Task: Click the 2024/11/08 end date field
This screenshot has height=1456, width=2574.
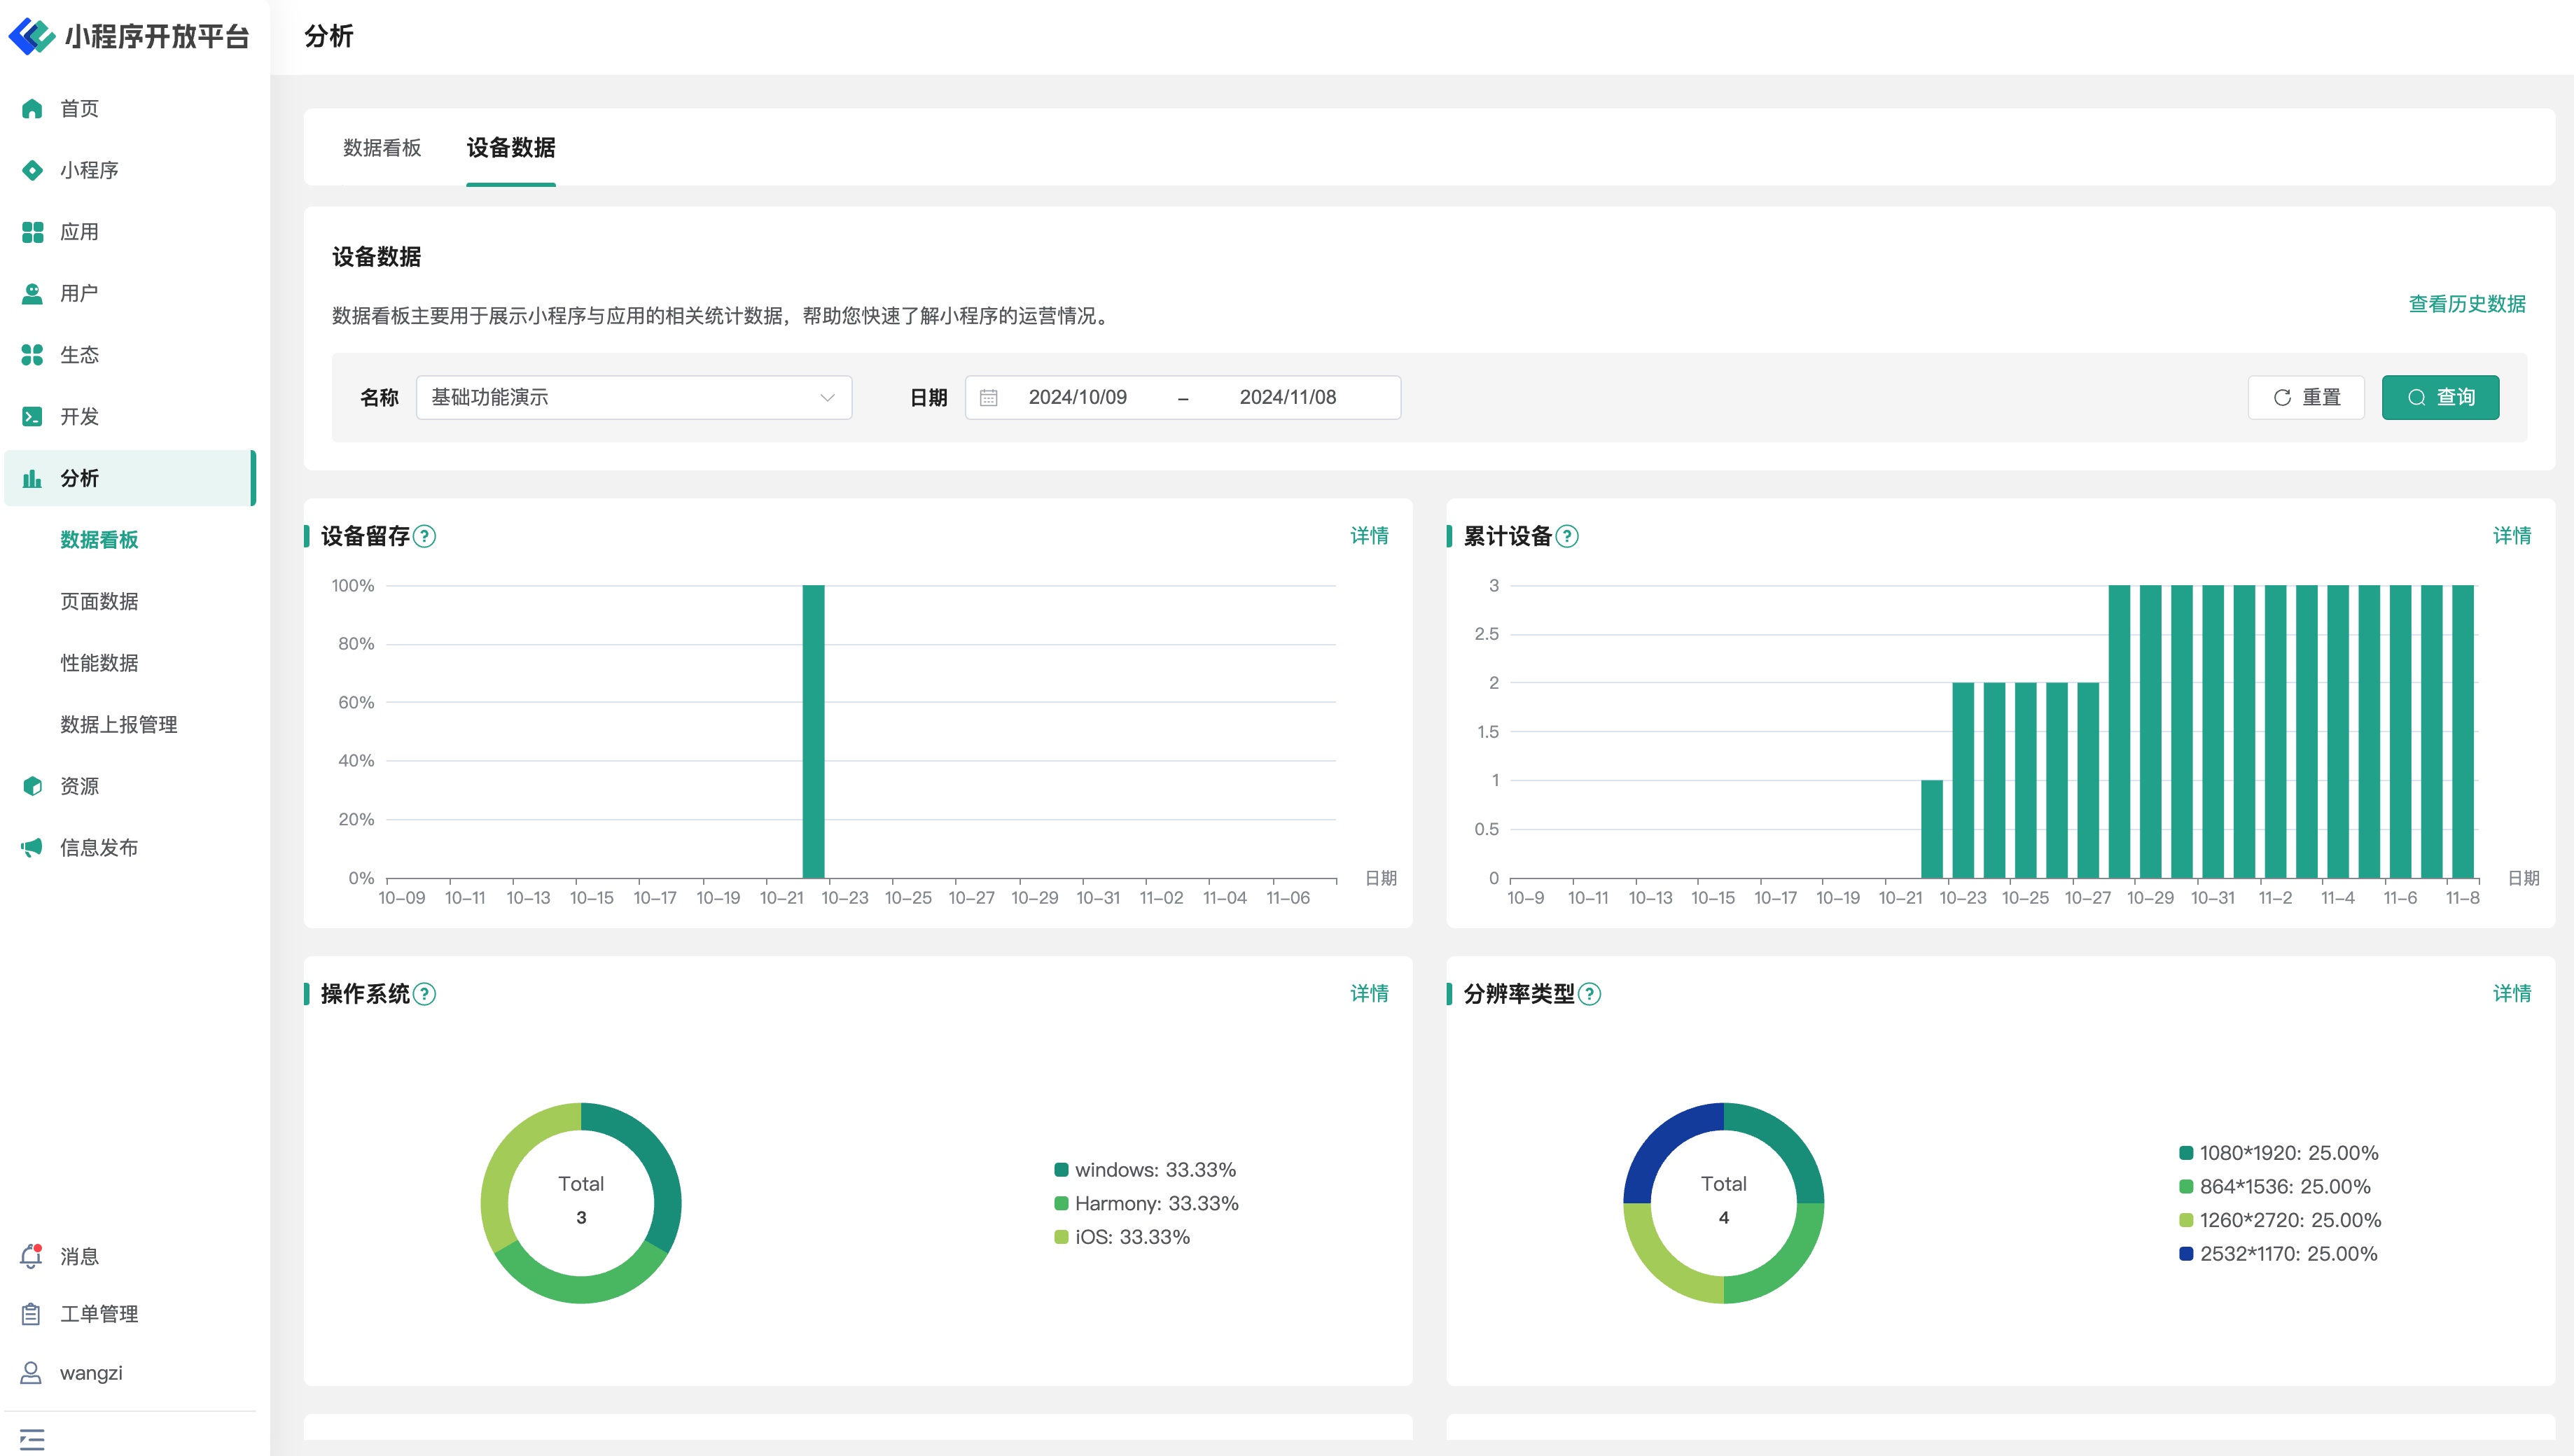Action: pos(1287,398)
